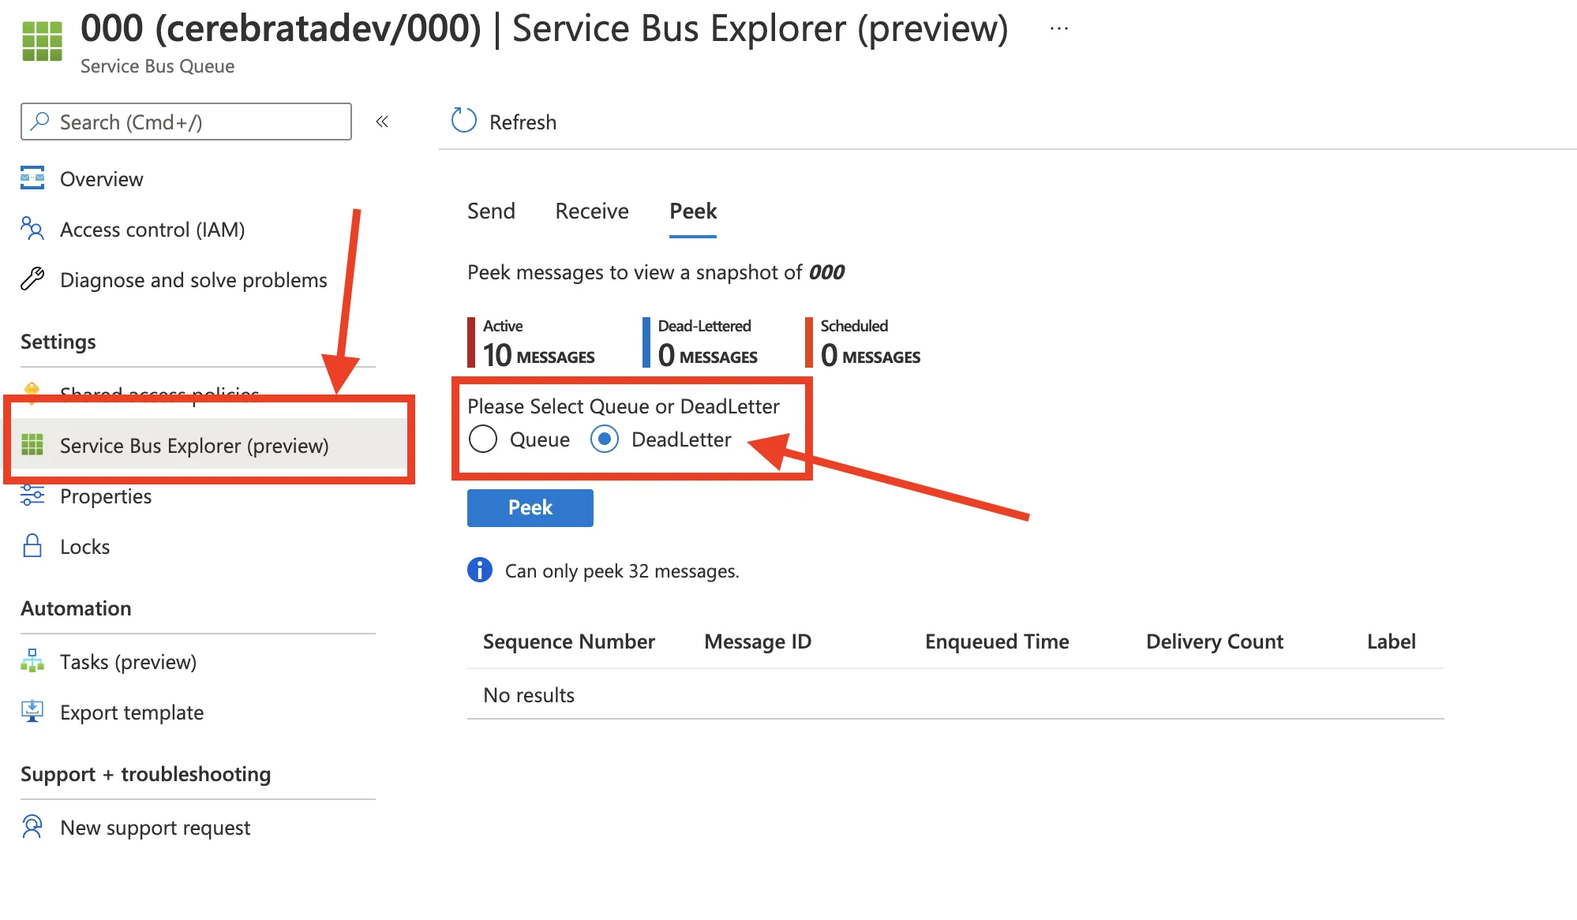1577x920 pixels.
Task: Click the Refresh circular arrow icon
Action: (463, 121)
